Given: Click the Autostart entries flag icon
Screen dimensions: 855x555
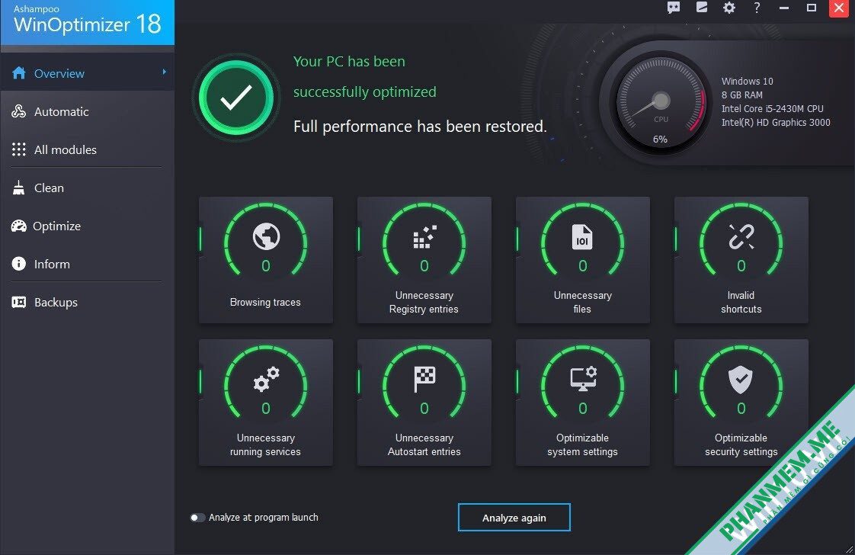Looking at the screenshot, I should click(x=424, y=380).
